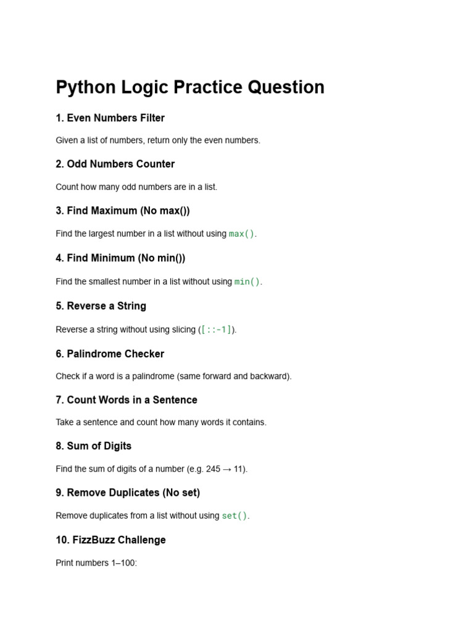Select the heading 4. Find Minimum (No min())
Screen dimensions: 474x633
(120, 258)
